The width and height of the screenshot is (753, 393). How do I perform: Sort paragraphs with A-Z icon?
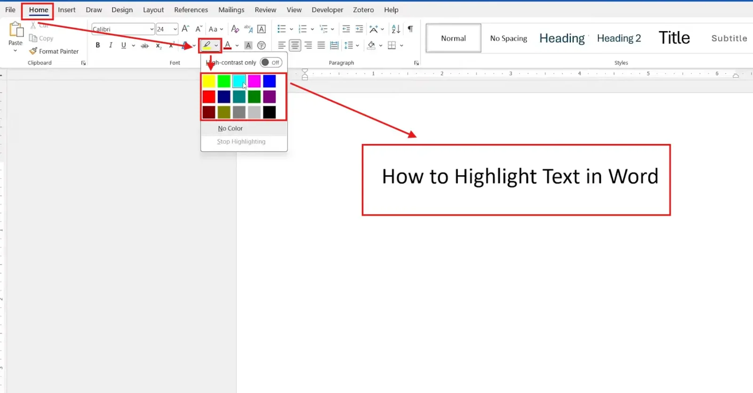point(396,29)
